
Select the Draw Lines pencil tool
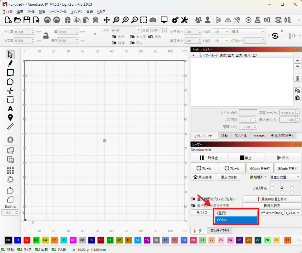10,63
